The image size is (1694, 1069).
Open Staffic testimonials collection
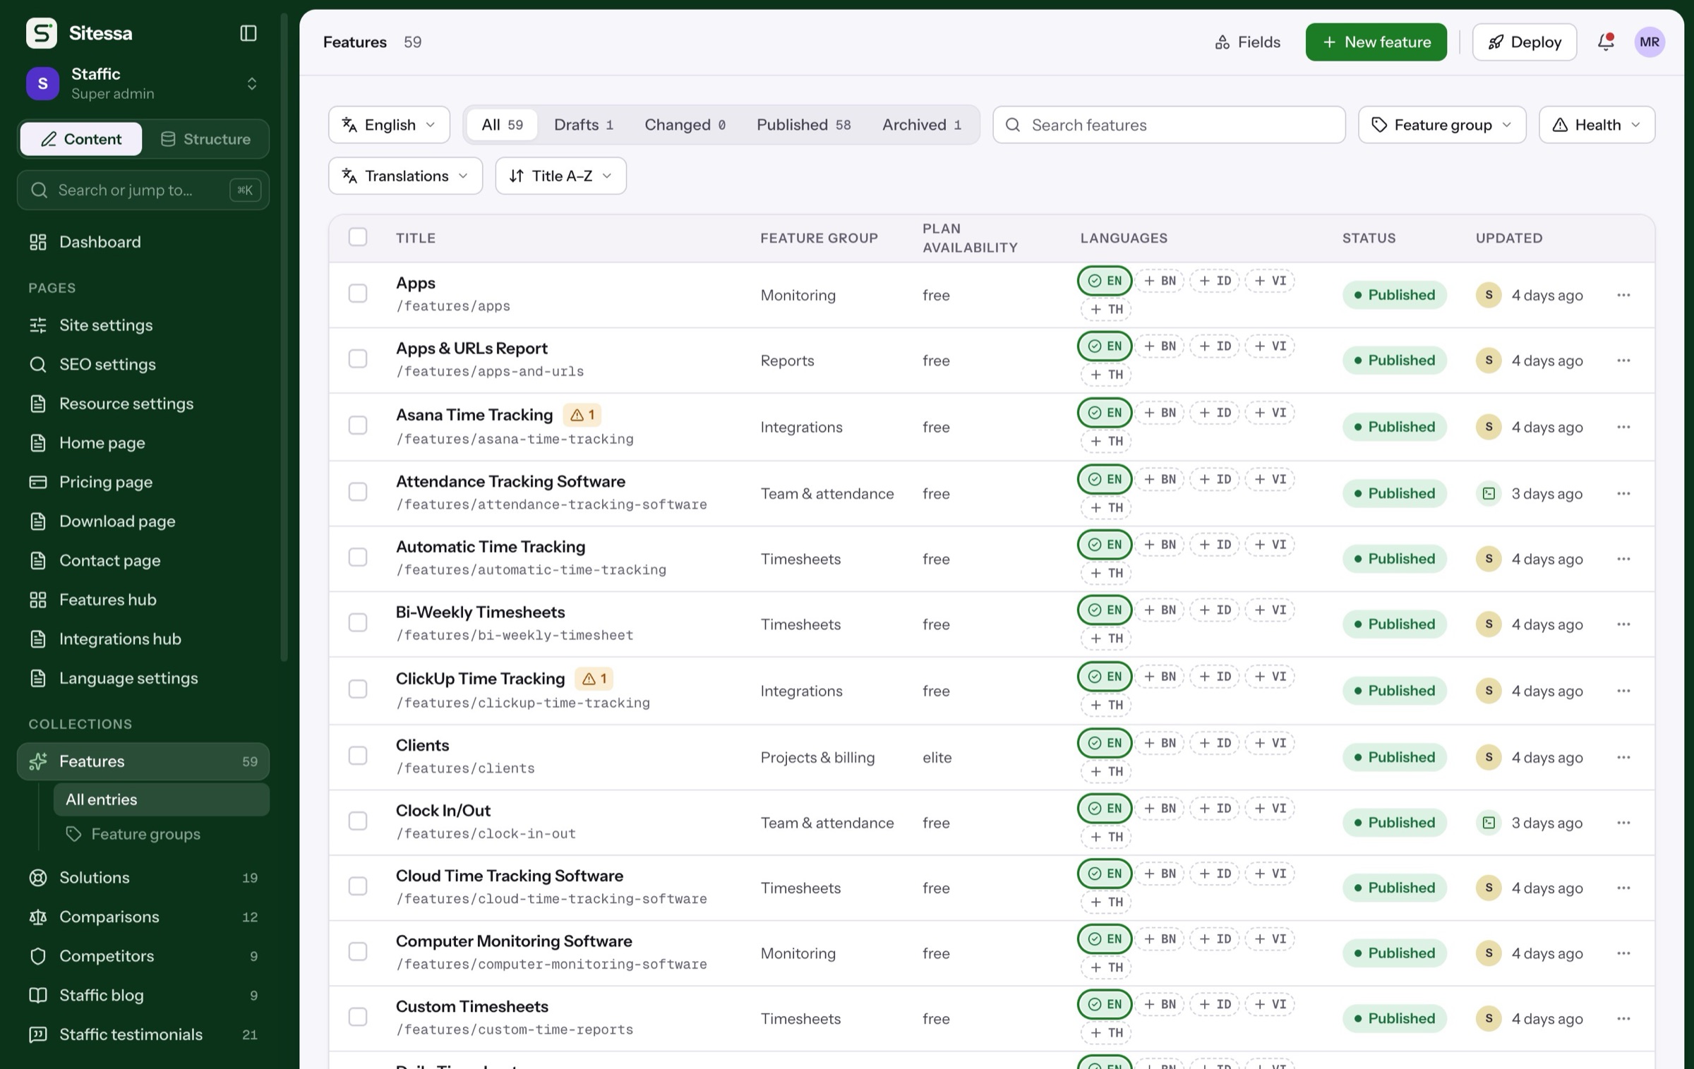(143, 1034)
